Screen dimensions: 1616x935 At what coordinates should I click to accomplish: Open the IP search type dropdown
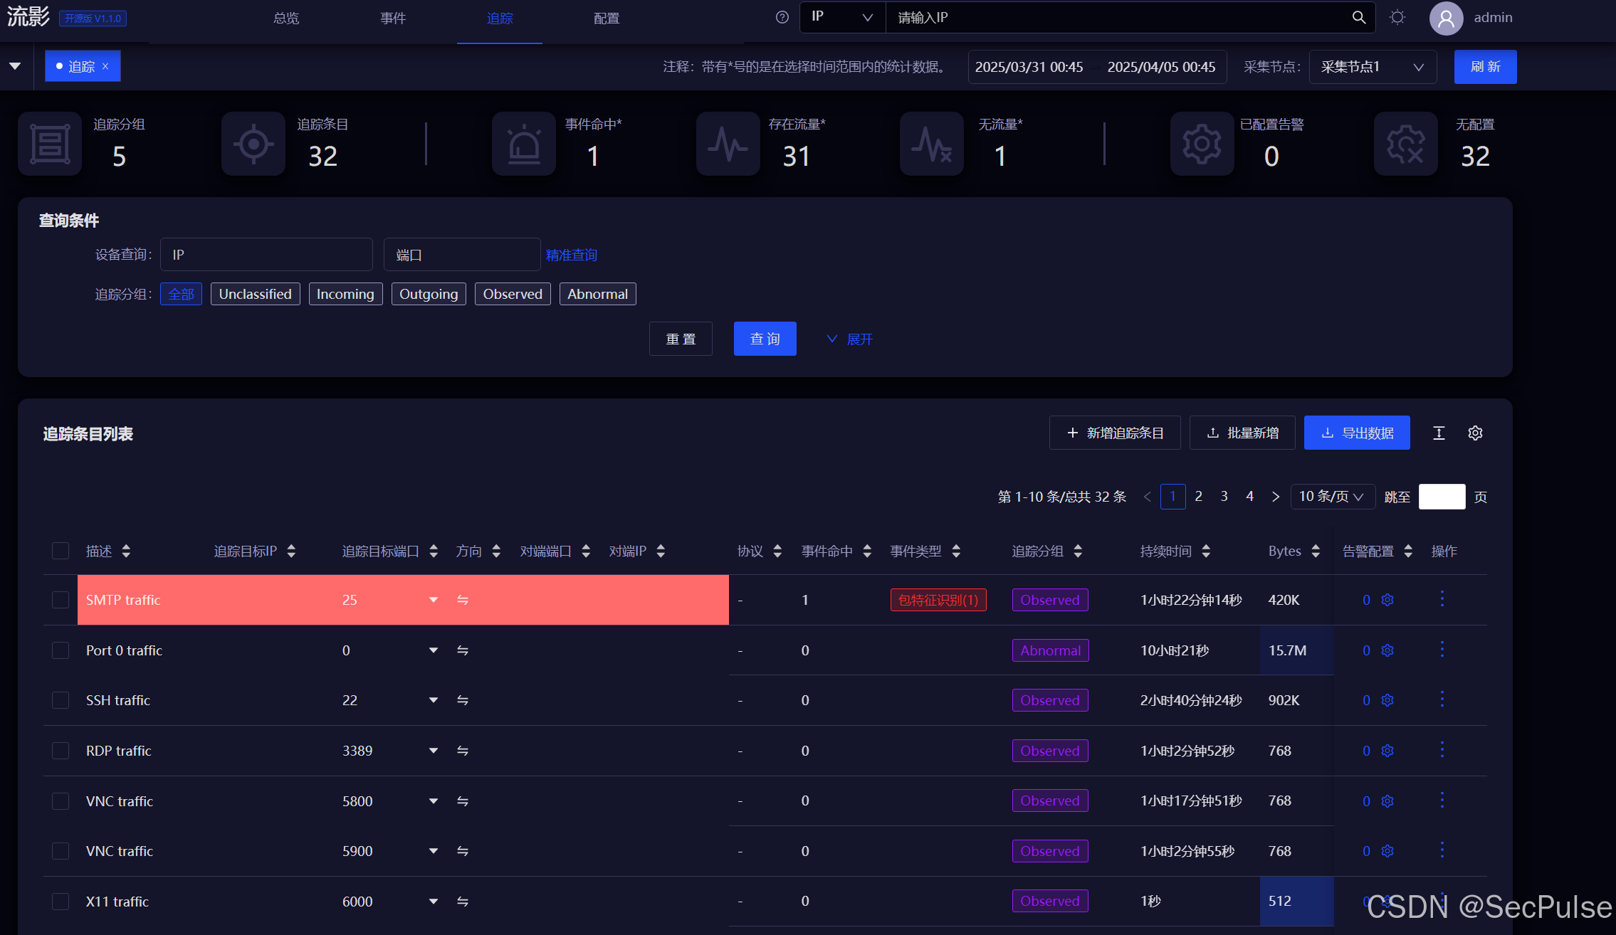coord(842,18)
